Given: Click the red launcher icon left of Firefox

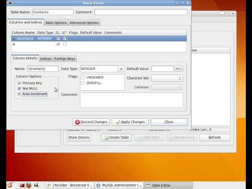Looking at the screenshot, I should tap(22, 185).
